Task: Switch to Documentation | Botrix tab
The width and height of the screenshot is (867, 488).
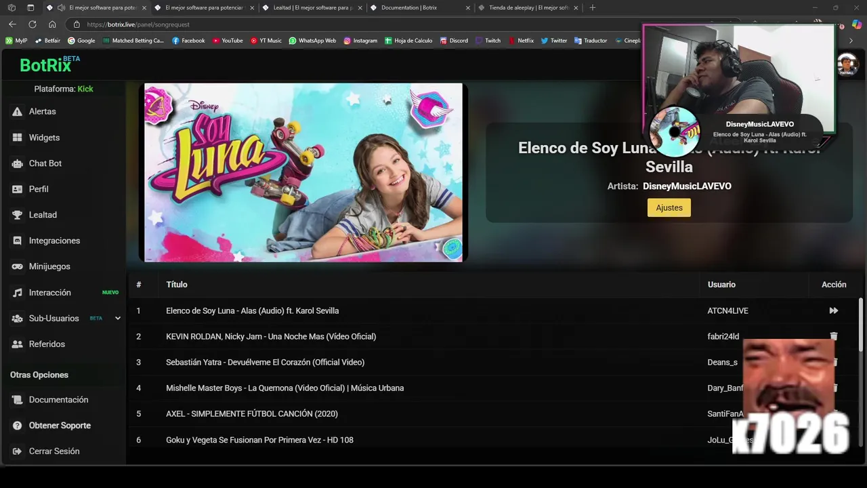Action: point(420,7)
